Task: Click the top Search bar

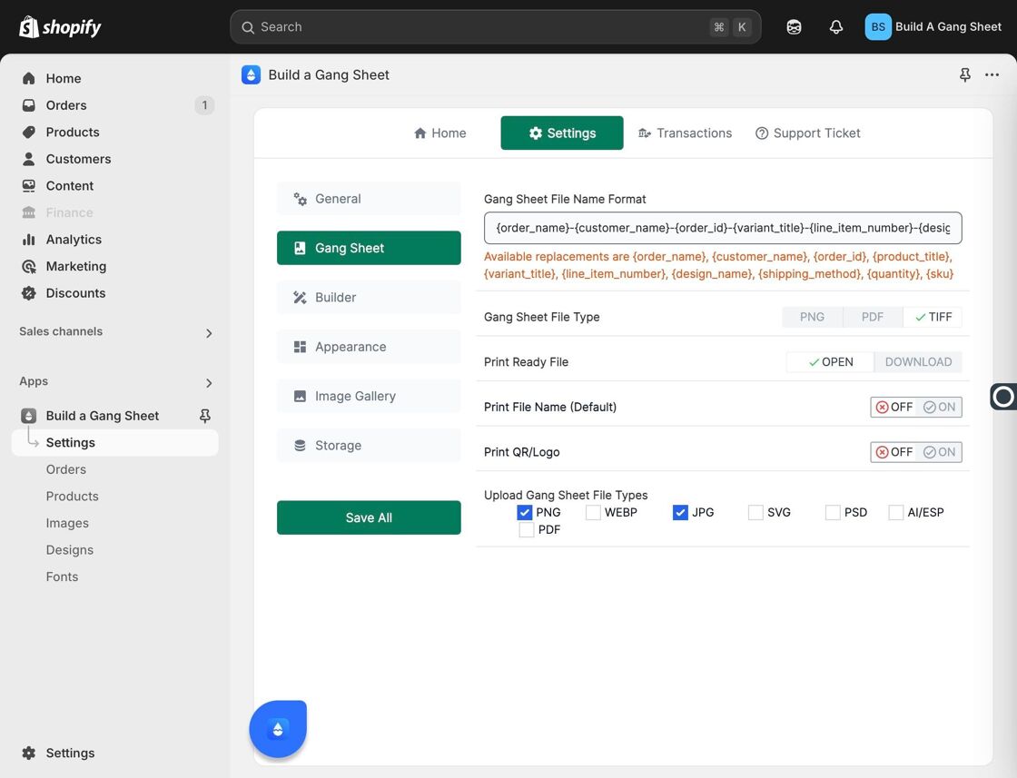Action: (x=496, y=26)
